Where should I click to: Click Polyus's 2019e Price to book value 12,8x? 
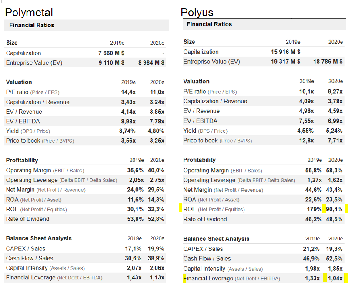tap(306, 140)
